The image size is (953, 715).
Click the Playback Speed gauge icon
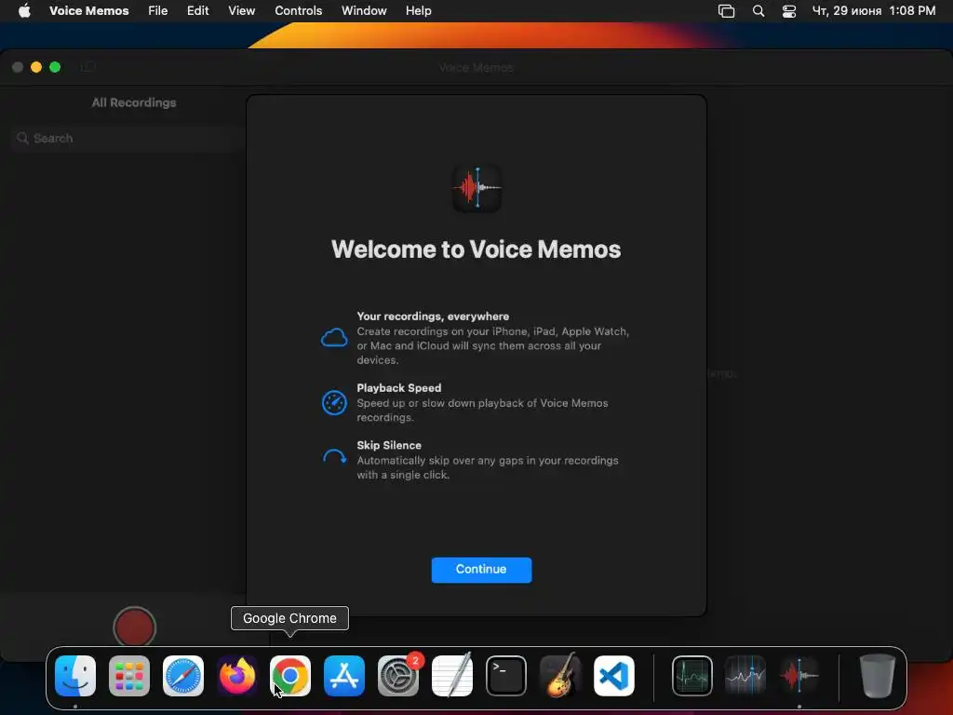[334, 402]
